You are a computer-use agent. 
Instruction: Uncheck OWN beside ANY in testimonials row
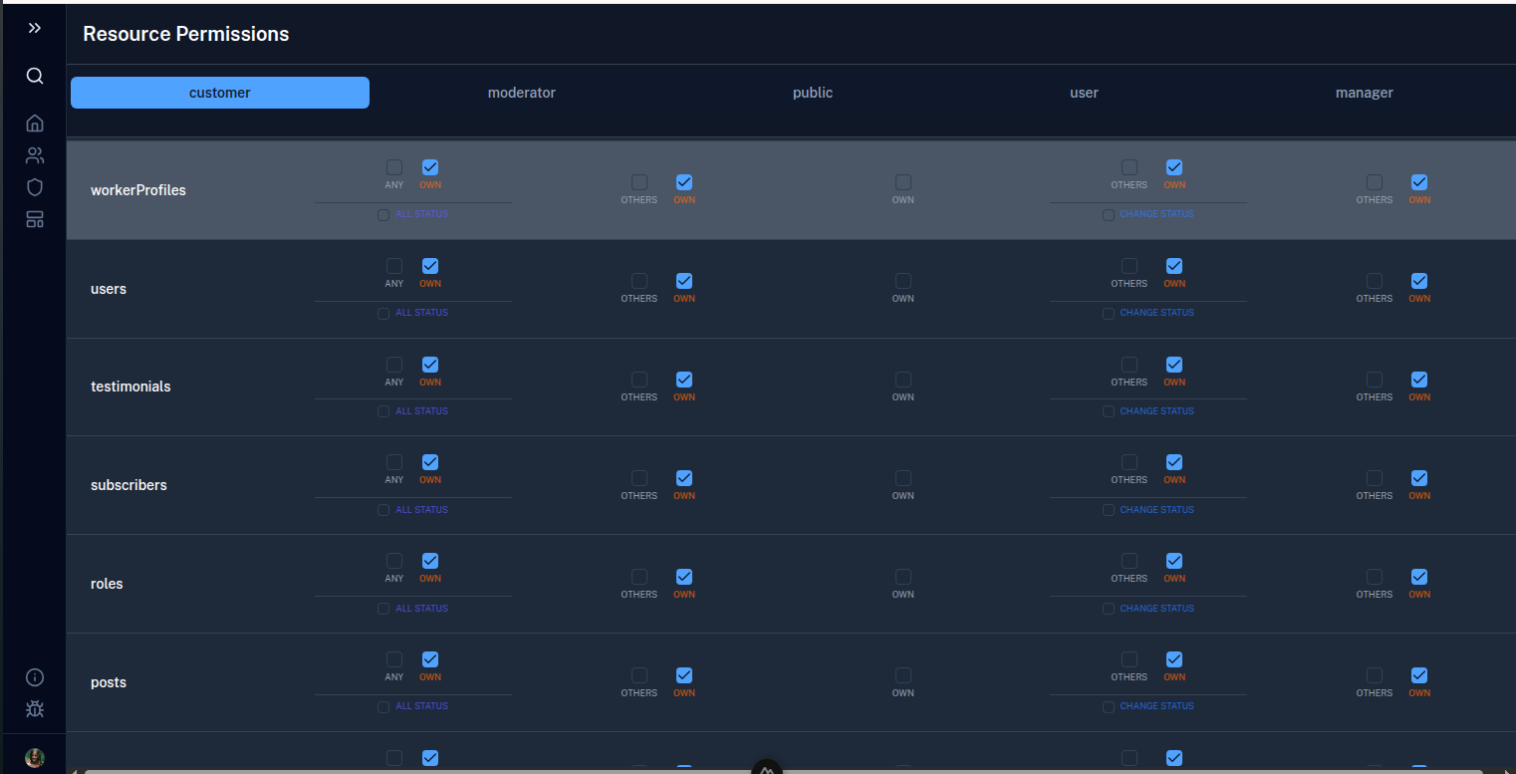(x=430, y=365)
